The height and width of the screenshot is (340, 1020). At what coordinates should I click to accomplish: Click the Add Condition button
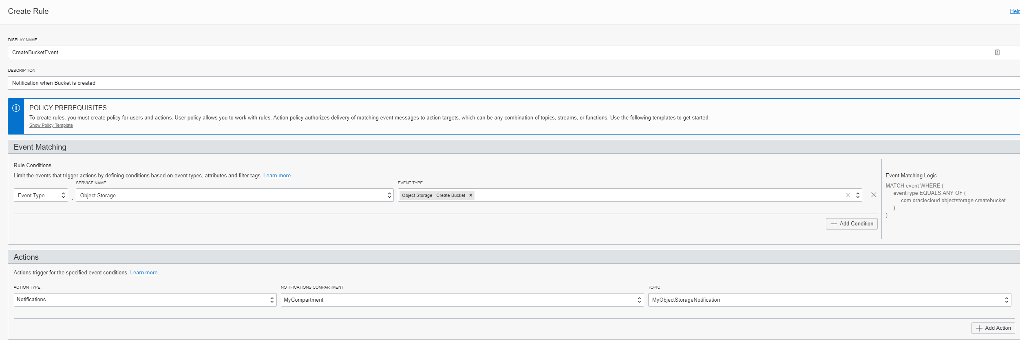pyautogui.click(x=852, y=224)
